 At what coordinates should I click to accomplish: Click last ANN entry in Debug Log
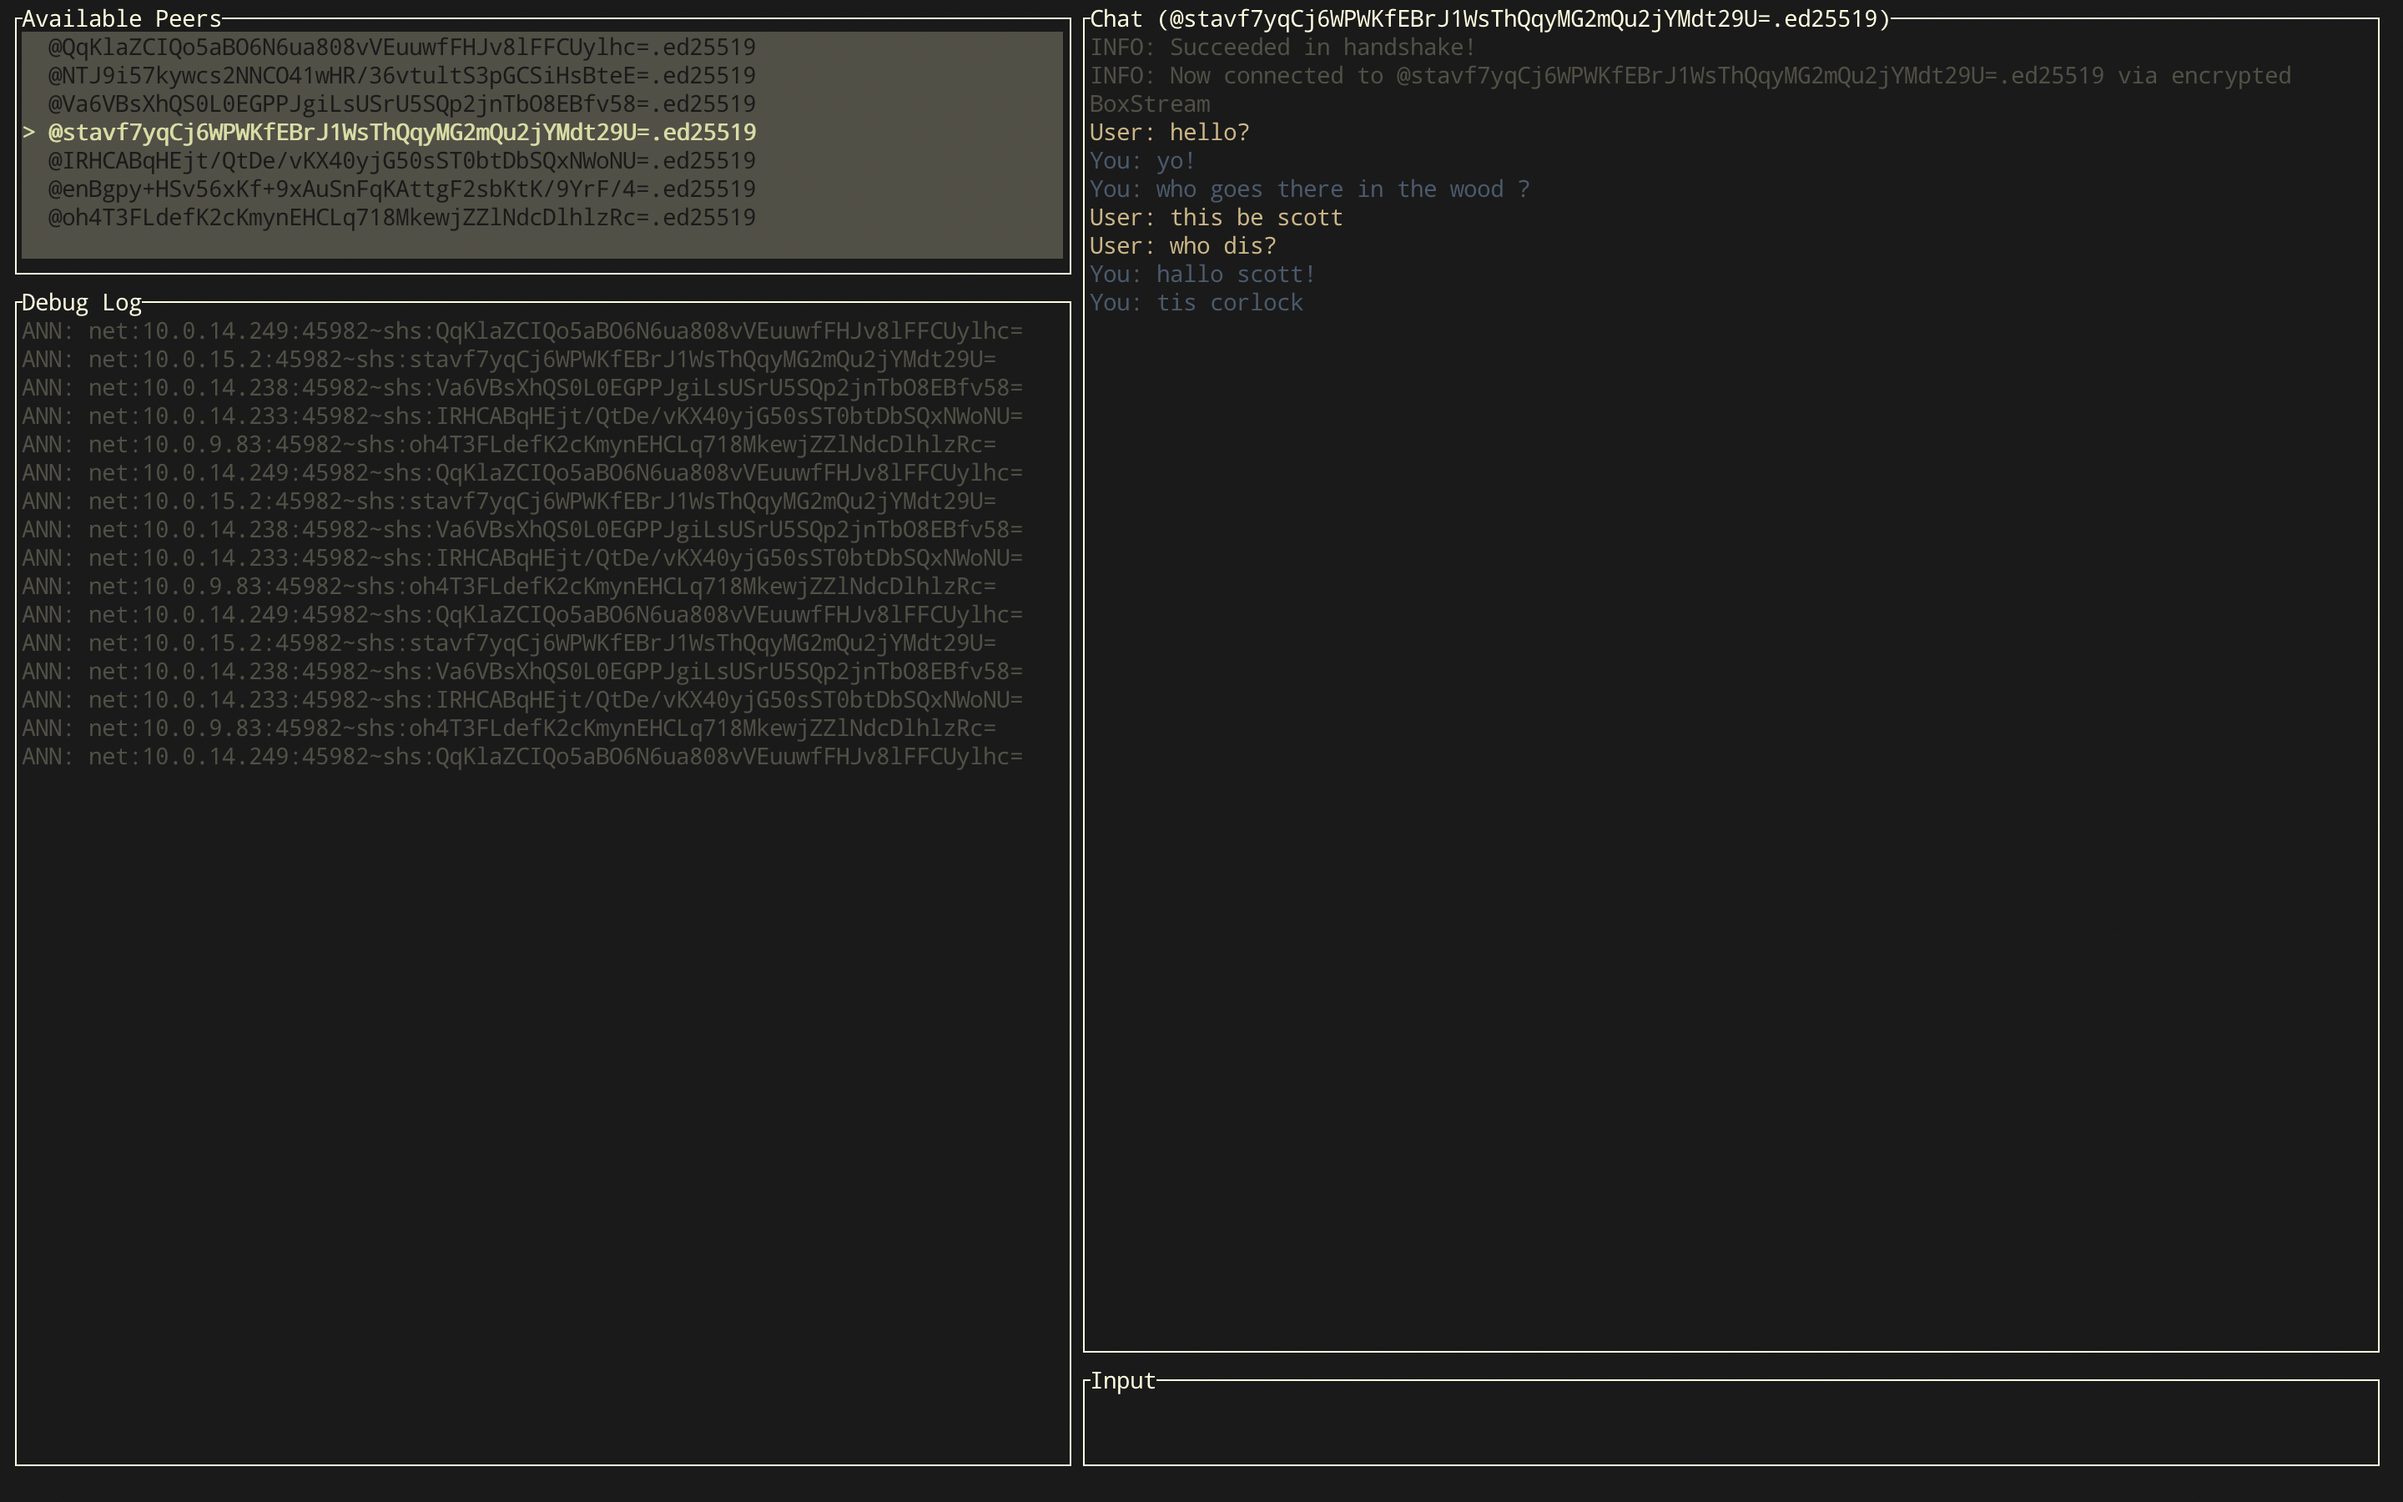[x=522, y=757]
